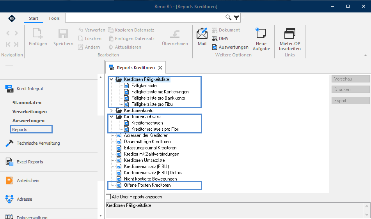The image size is (371, 219).
Task: Select Kreditoren Umsatzliste report
Action: (x=144, y=160)
